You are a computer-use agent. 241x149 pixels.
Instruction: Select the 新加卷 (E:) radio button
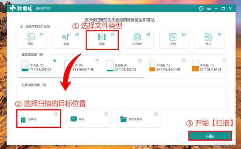[140, 60]
